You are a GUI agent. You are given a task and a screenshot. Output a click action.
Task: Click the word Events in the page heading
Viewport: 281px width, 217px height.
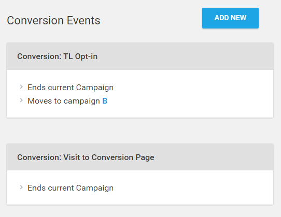coord(83,20)
